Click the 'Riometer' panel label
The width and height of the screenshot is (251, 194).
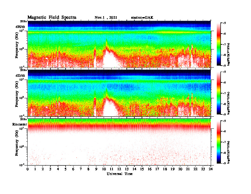coord(20,124)
